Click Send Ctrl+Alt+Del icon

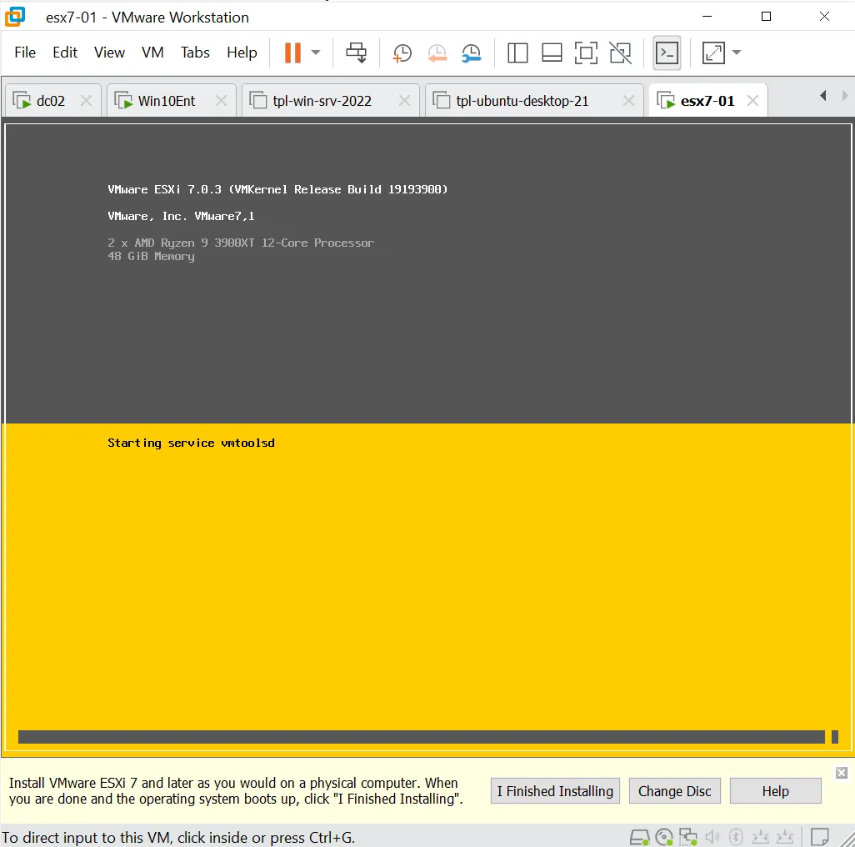point(357,53)
